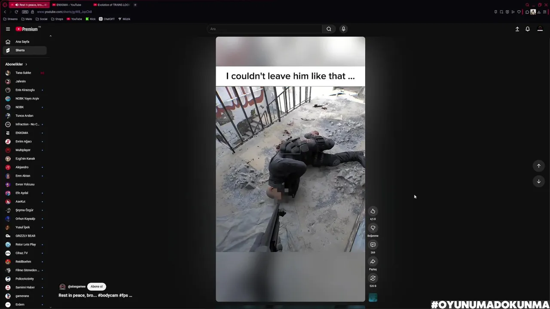
Task: Open the extensions cube icon
Action: tap(527, 12)
